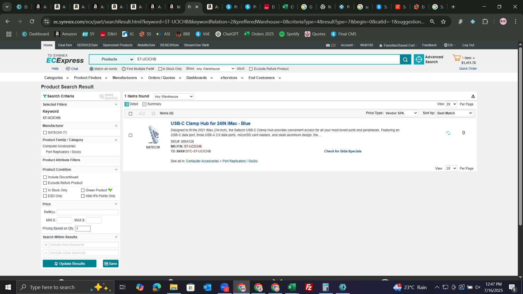This screenshot has height=294, width=523.
Task: Switch to Summary view icon
Action: point(144,104)
